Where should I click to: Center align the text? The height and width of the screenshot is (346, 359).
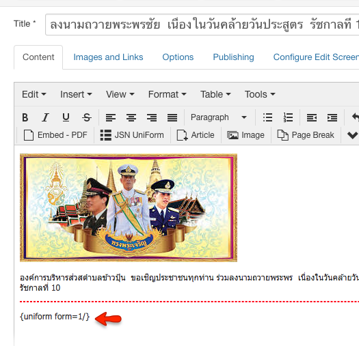click(131, 117)
